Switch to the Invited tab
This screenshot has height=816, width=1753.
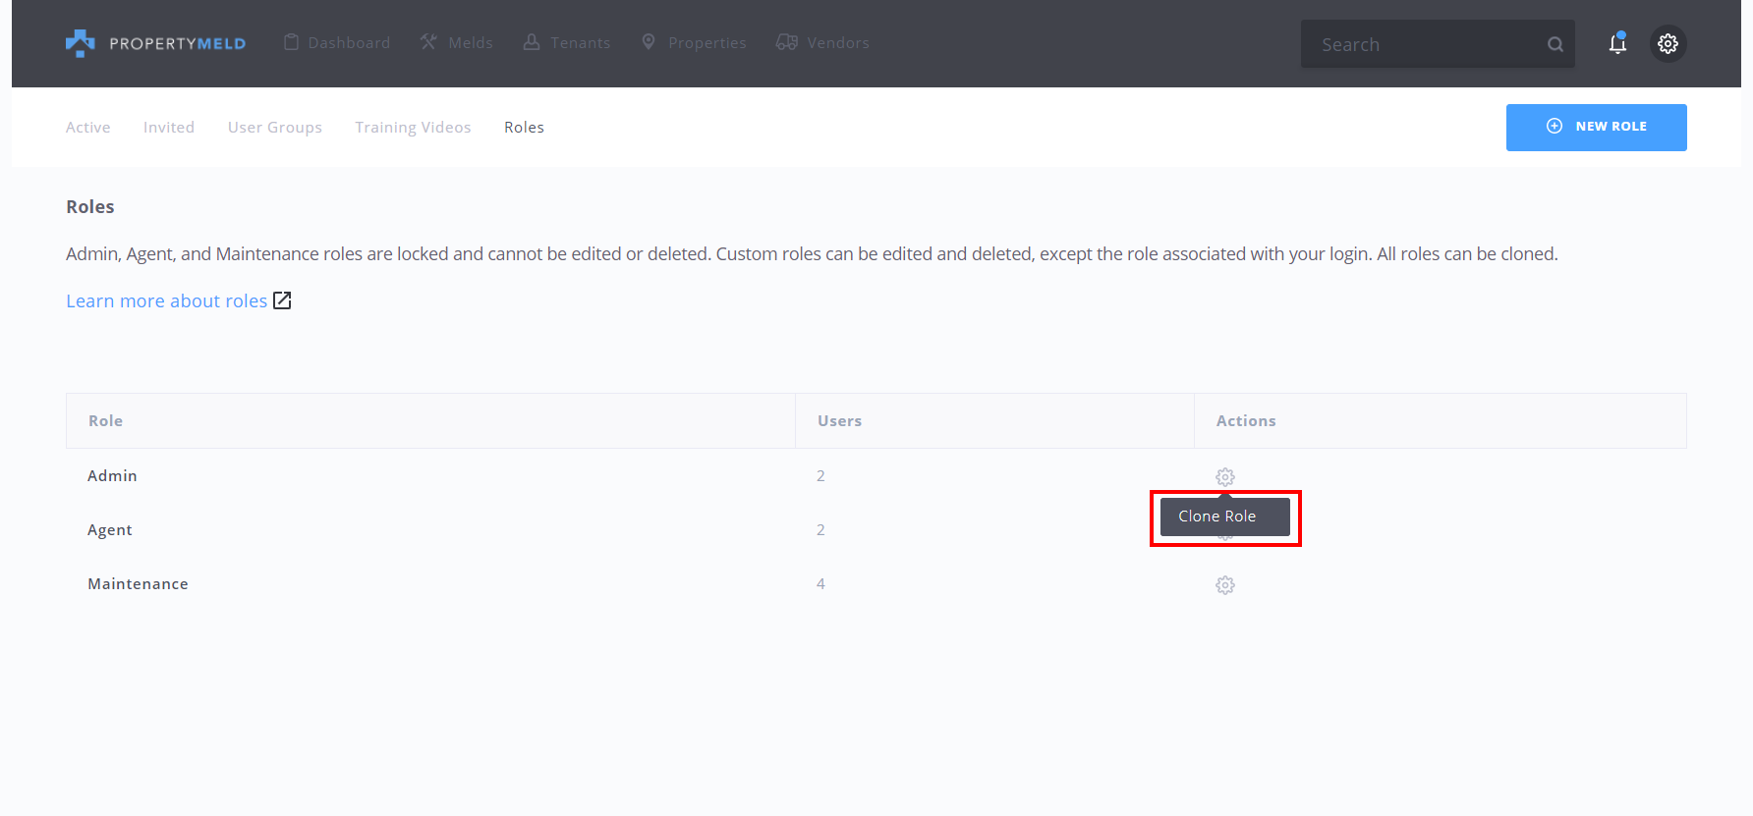coord(169,128)
